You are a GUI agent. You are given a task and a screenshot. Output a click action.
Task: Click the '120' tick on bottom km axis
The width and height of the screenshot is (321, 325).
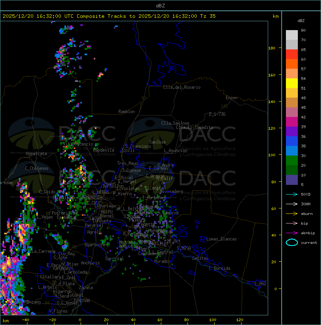240,320
